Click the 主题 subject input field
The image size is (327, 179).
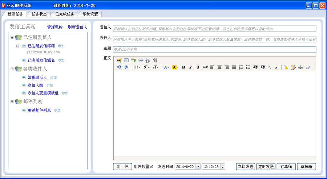[x=214, y=50]
